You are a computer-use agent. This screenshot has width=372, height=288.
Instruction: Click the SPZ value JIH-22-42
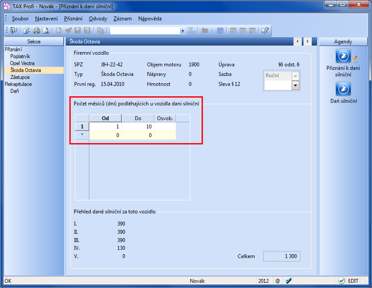(x=112, y=65)
